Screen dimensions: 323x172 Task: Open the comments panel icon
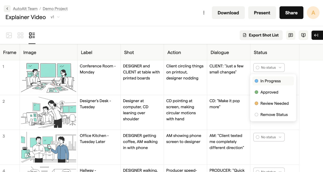tap(291, 35)
